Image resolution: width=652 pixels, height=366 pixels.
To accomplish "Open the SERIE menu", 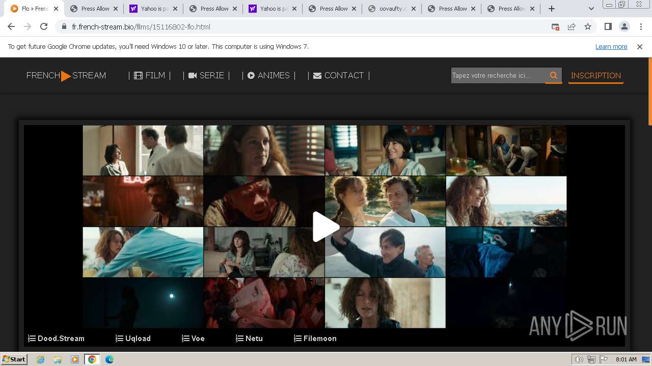I will pos(206,75).
